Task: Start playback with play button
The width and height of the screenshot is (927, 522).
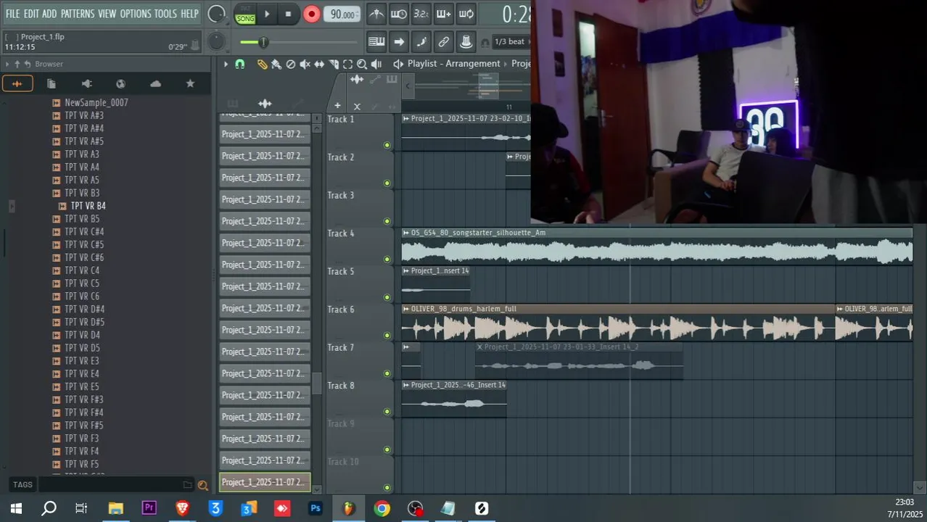Action: (267, 14)
